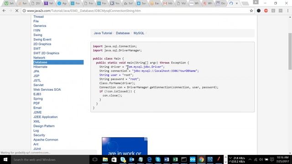This screenshot has height=164, width=292.
Task: Open Excel from the taskbar
Action: (175, 159)
